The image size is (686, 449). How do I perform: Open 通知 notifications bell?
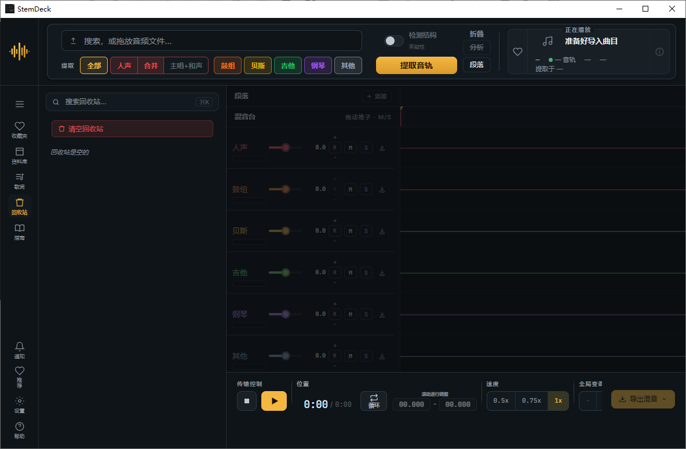[19, 350]
